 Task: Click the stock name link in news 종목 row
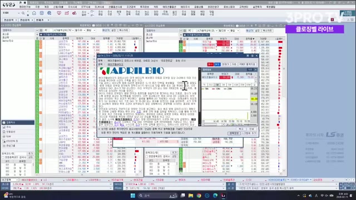pyautogui.click(x=115, y=64)
